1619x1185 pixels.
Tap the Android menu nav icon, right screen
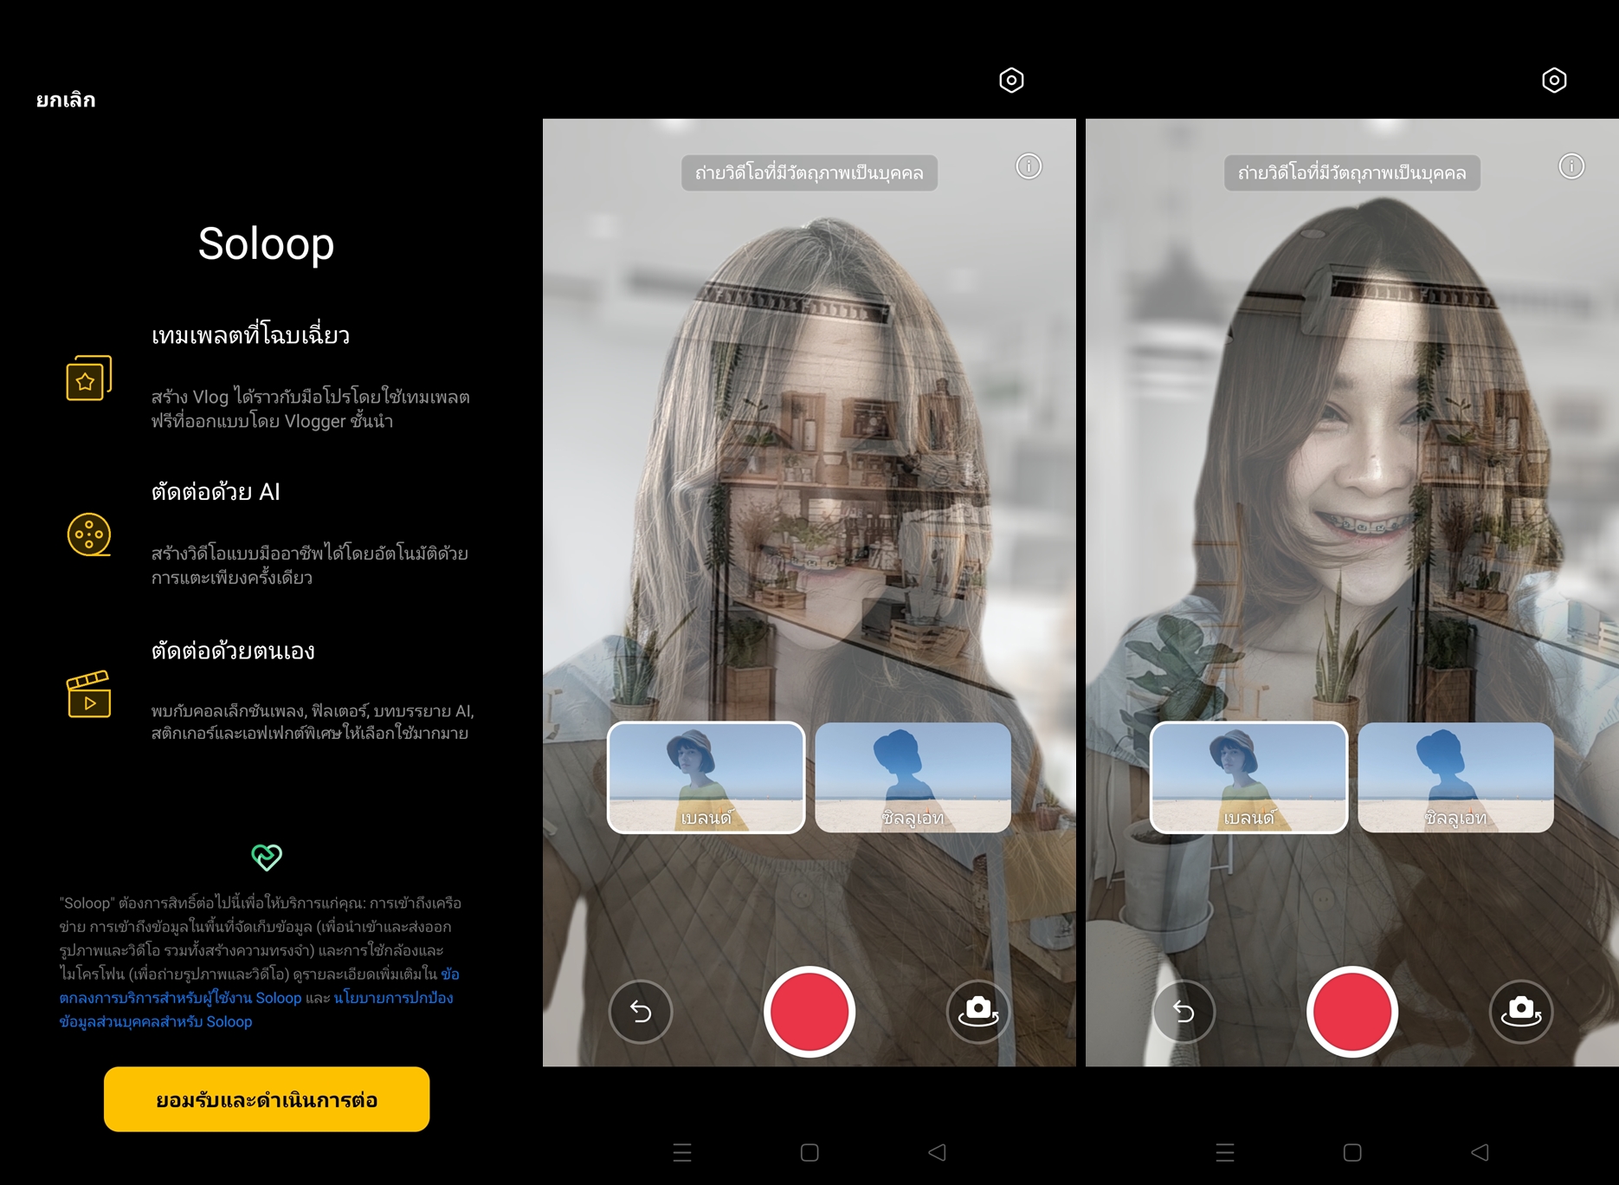(1225, 1153)
